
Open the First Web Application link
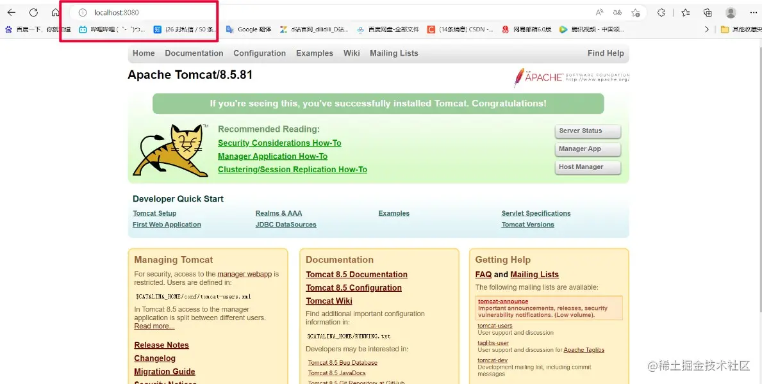167,224
